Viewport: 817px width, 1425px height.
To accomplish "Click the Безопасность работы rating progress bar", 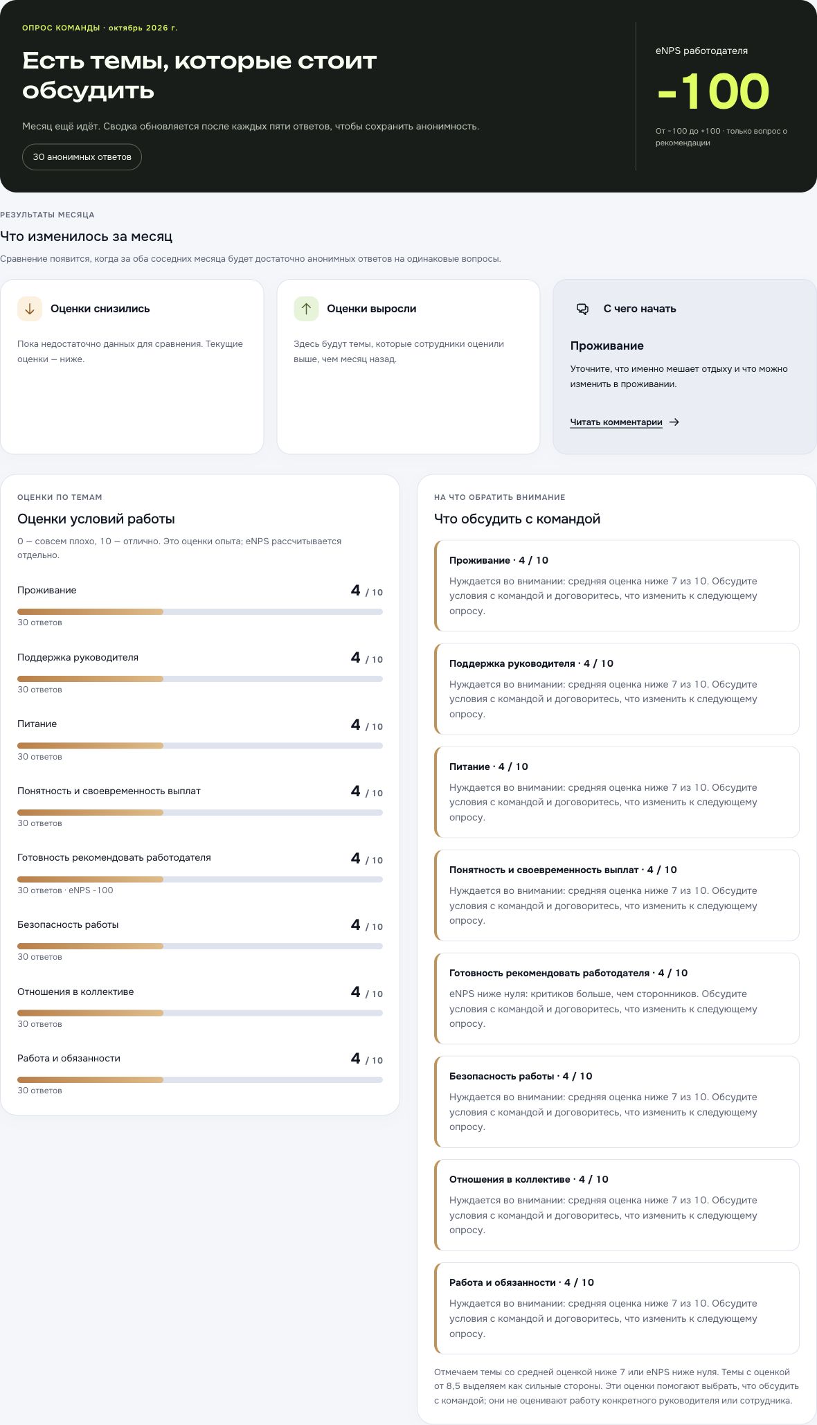I will (200, 946).
